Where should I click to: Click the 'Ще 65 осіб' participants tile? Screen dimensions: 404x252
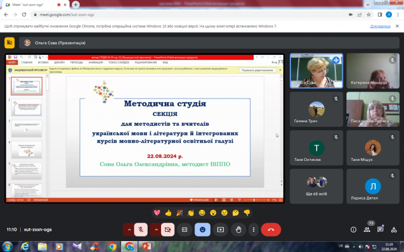point(315,186)
